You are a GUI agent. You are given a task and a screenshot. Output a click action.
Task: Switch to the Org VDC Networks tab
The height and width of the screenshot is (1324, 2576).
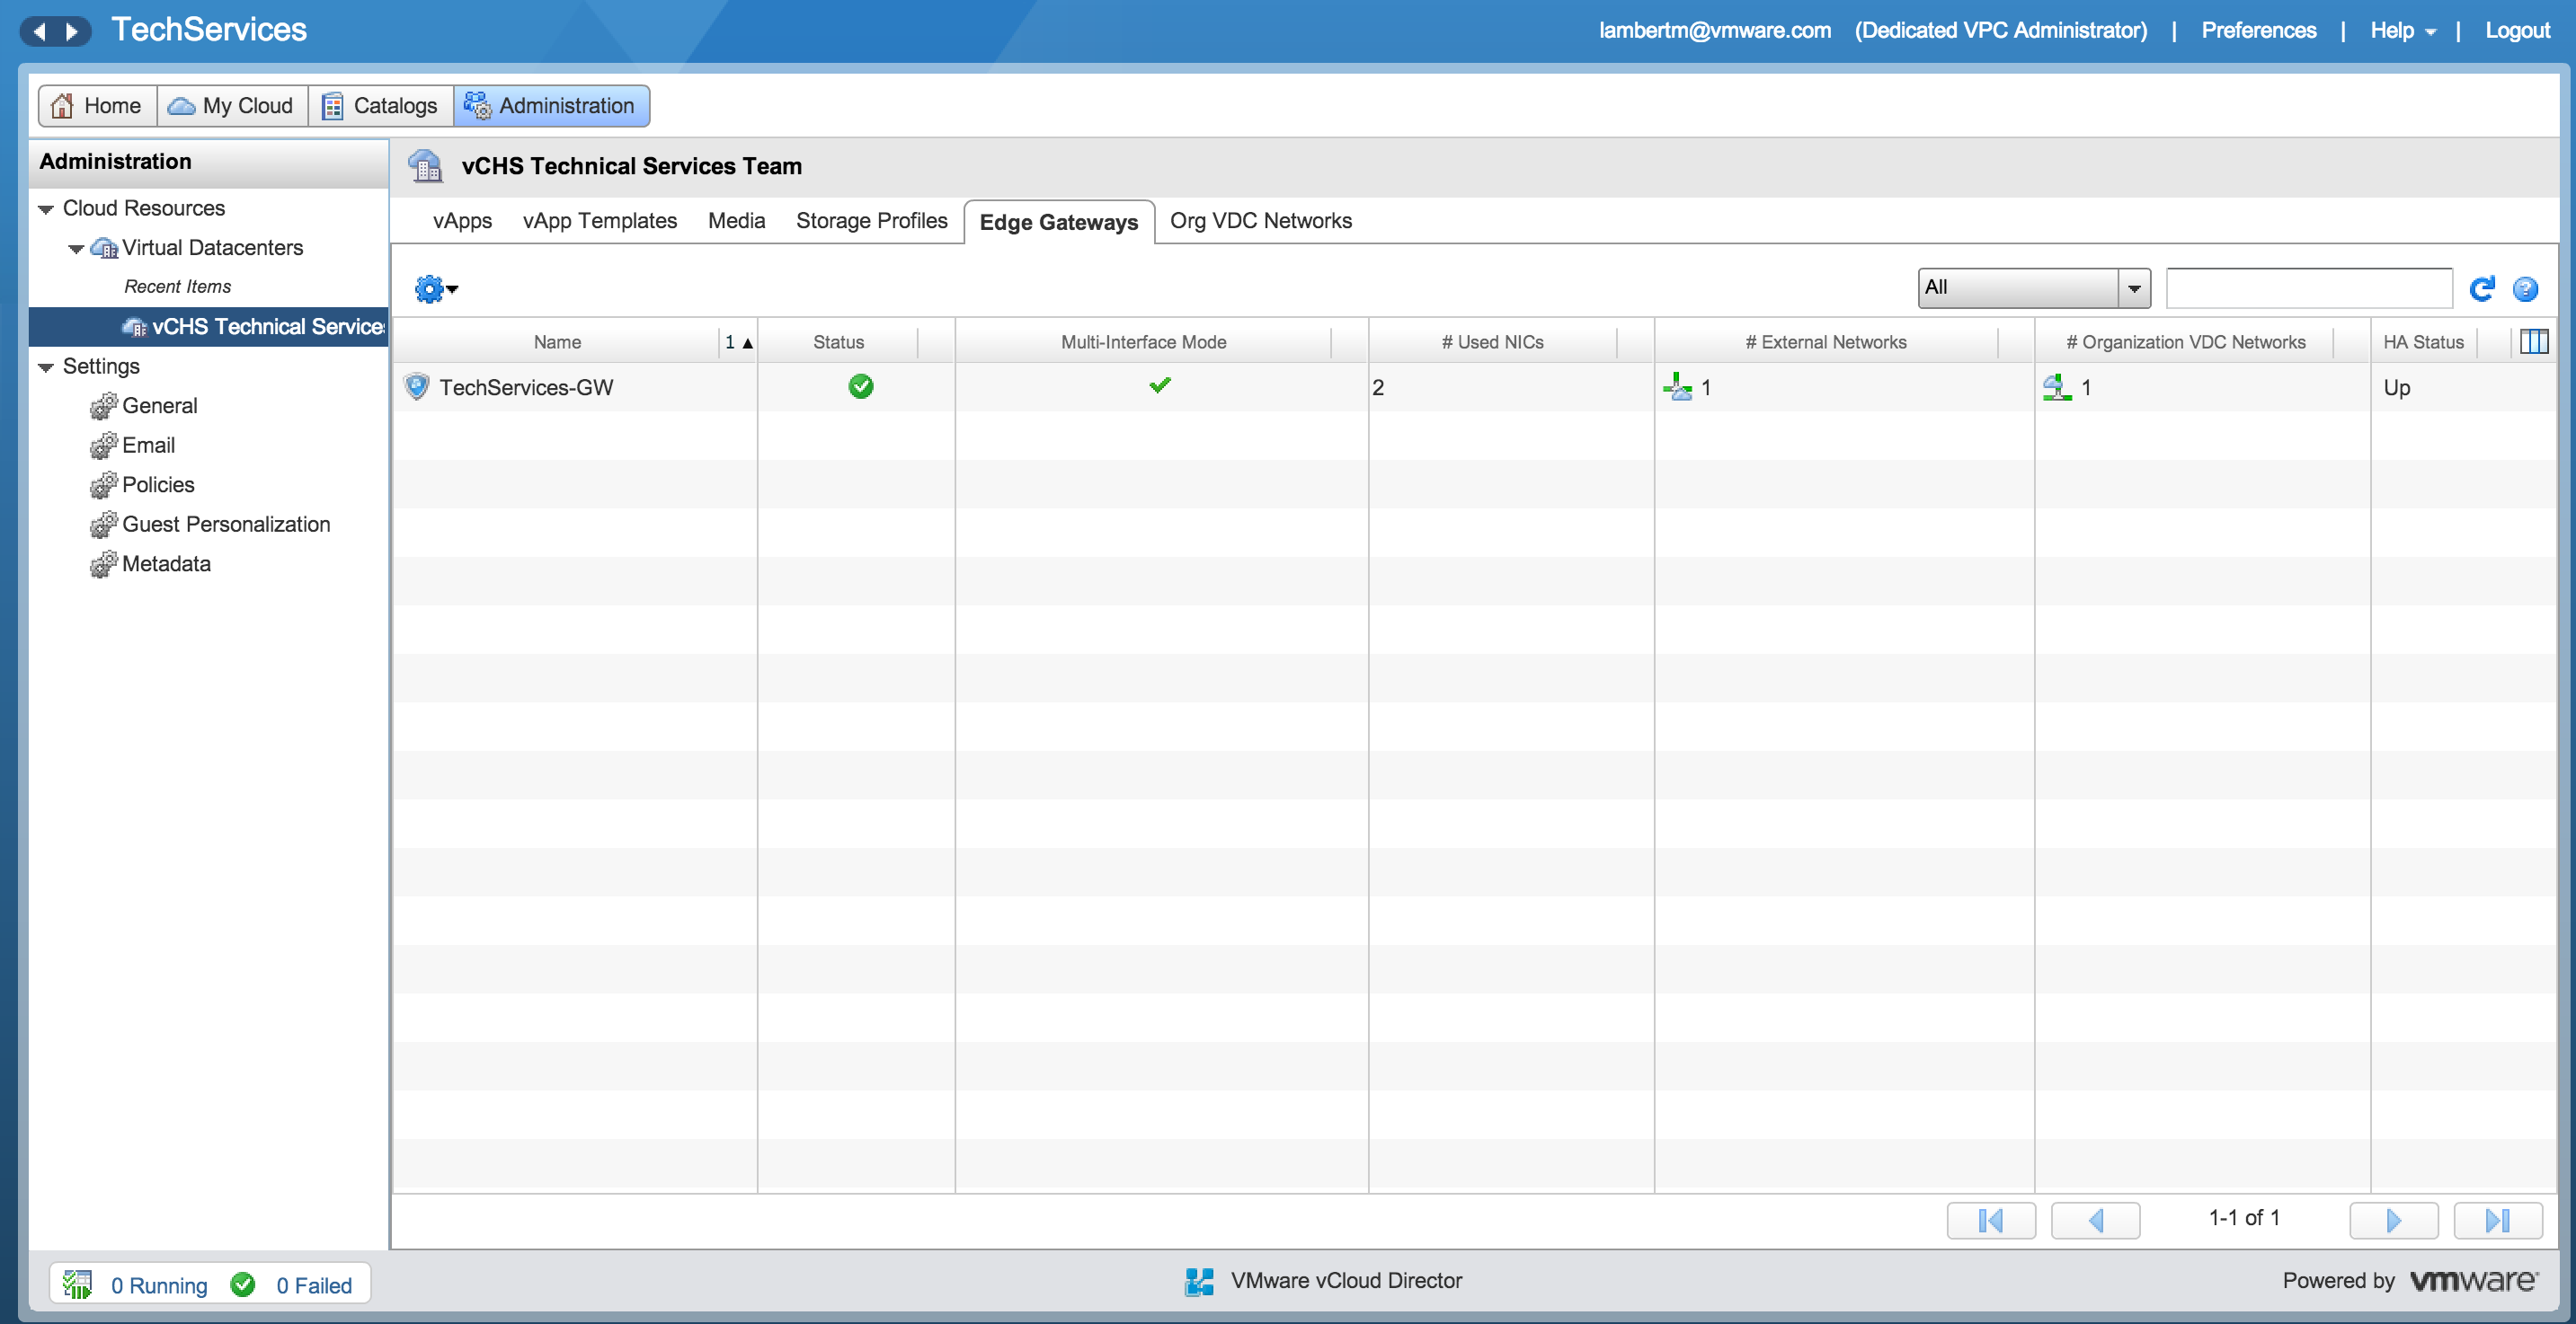point(1260,221)
